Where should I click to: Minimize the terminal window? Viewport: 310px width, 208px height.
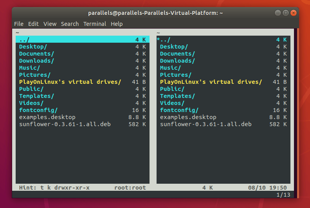click(x=278, y=13)
